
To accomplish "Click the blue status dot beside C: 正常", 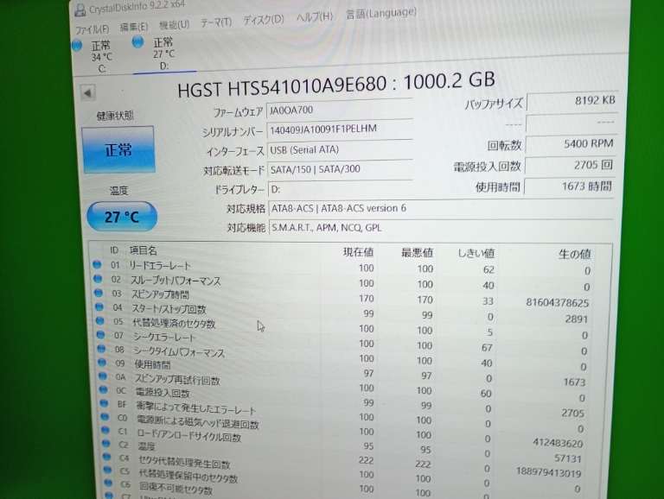I will pos(77,45).
